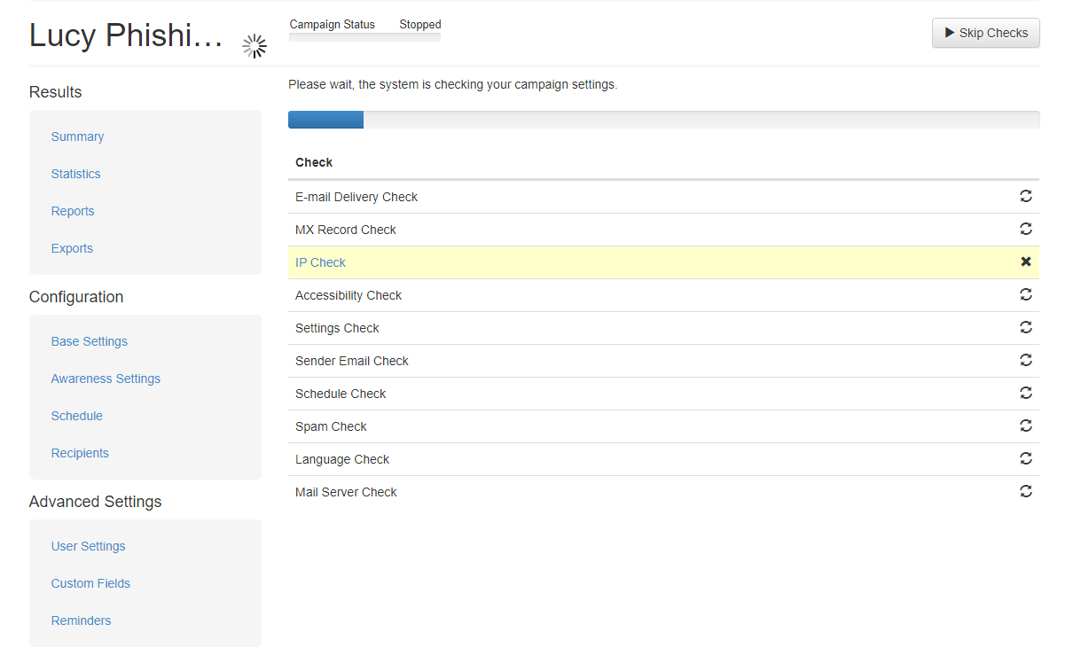Viewport: 1073px width, 648px height.
Task: Click the Schedule Check row text
Action: [x=341, y=394]
